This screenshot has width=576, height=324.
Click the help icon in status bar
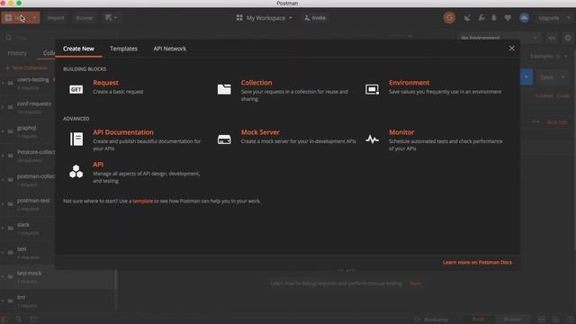pyautogui.click(x=571, y=319)
